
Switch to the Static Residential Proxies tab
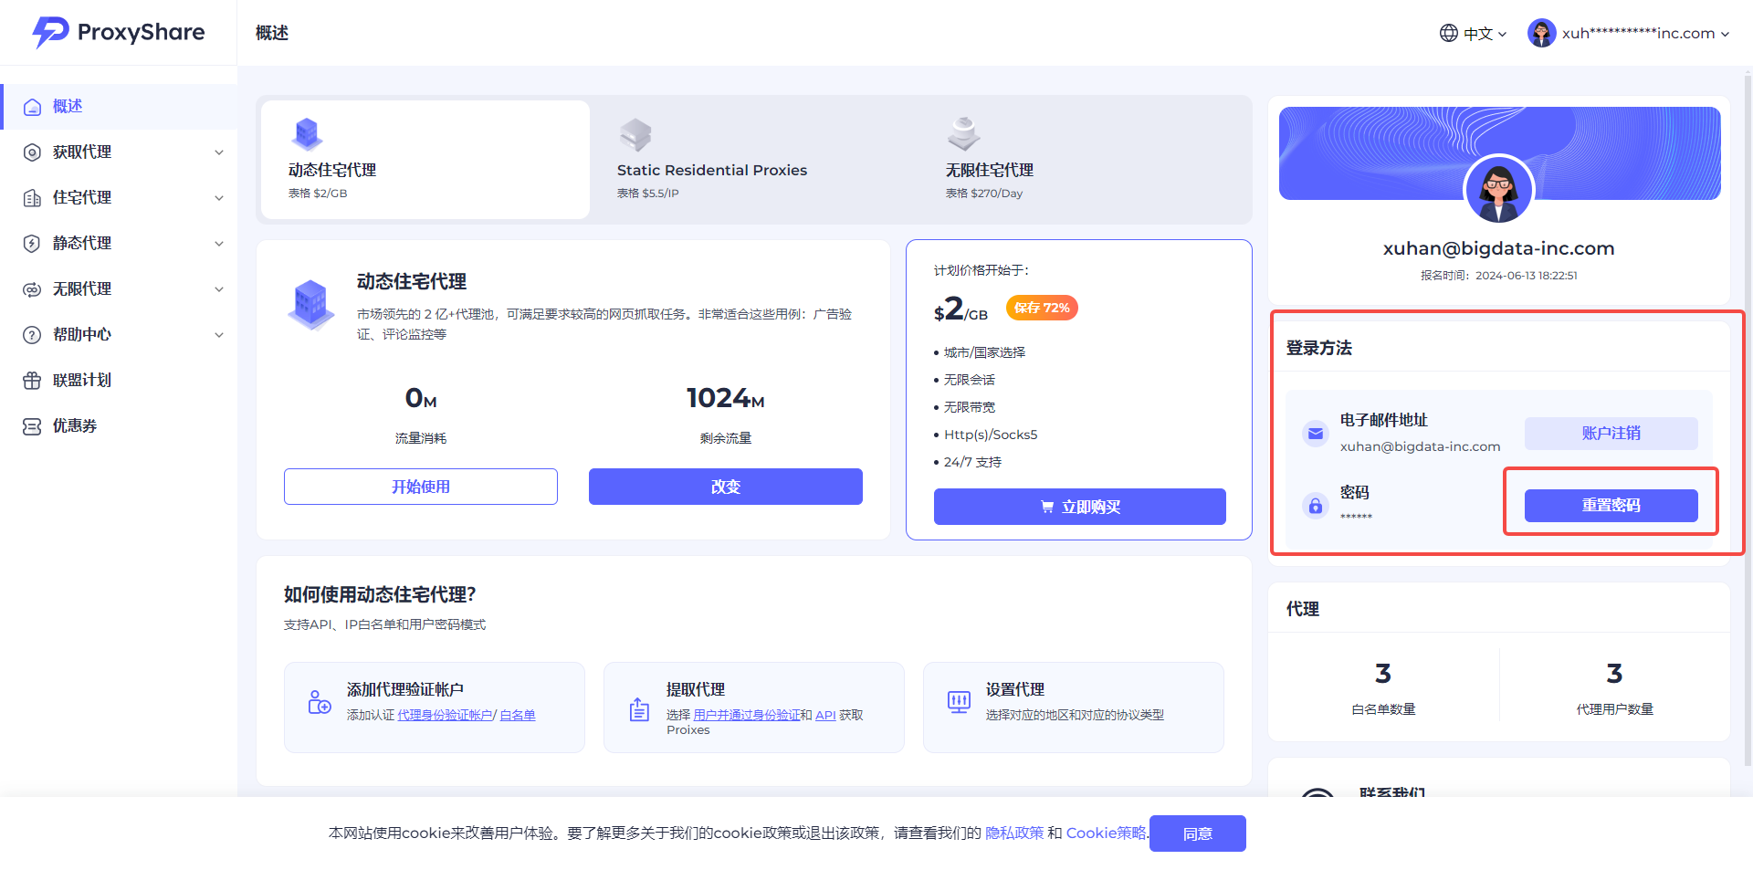[x=754, y=160]
